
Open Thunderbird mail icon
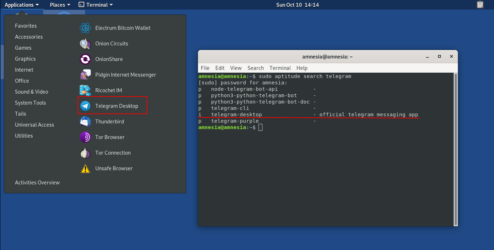point(85,122)
